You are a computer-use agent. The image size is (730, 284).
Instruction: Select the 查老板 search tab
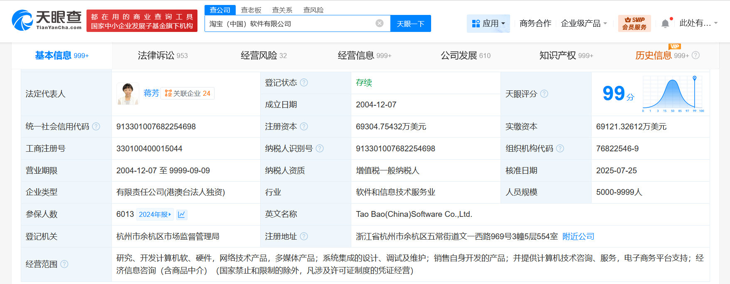click(x=251, y=10)
